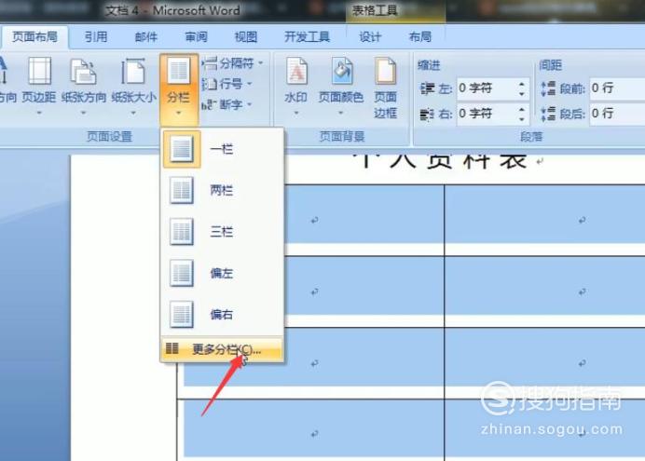Click the 页面颜色 page color button
The width and height of the screenshot is (645, 461).
point(341,86)
